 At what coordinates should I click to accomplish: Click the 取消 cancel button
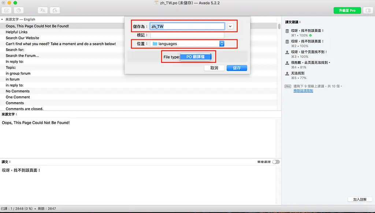click(x=214, y=68)
